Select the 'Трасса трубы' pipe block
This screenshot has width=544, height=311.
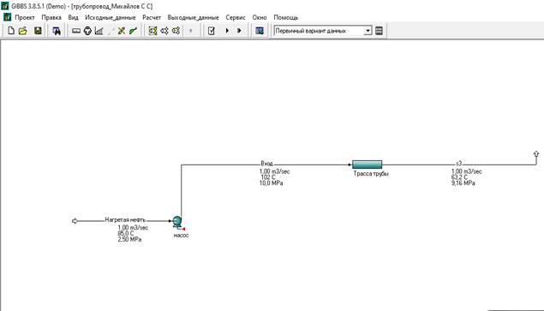point(367,164)
